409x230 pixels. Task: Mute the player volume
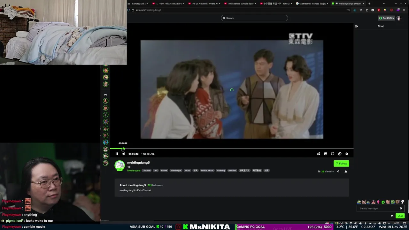coord(124,154)
